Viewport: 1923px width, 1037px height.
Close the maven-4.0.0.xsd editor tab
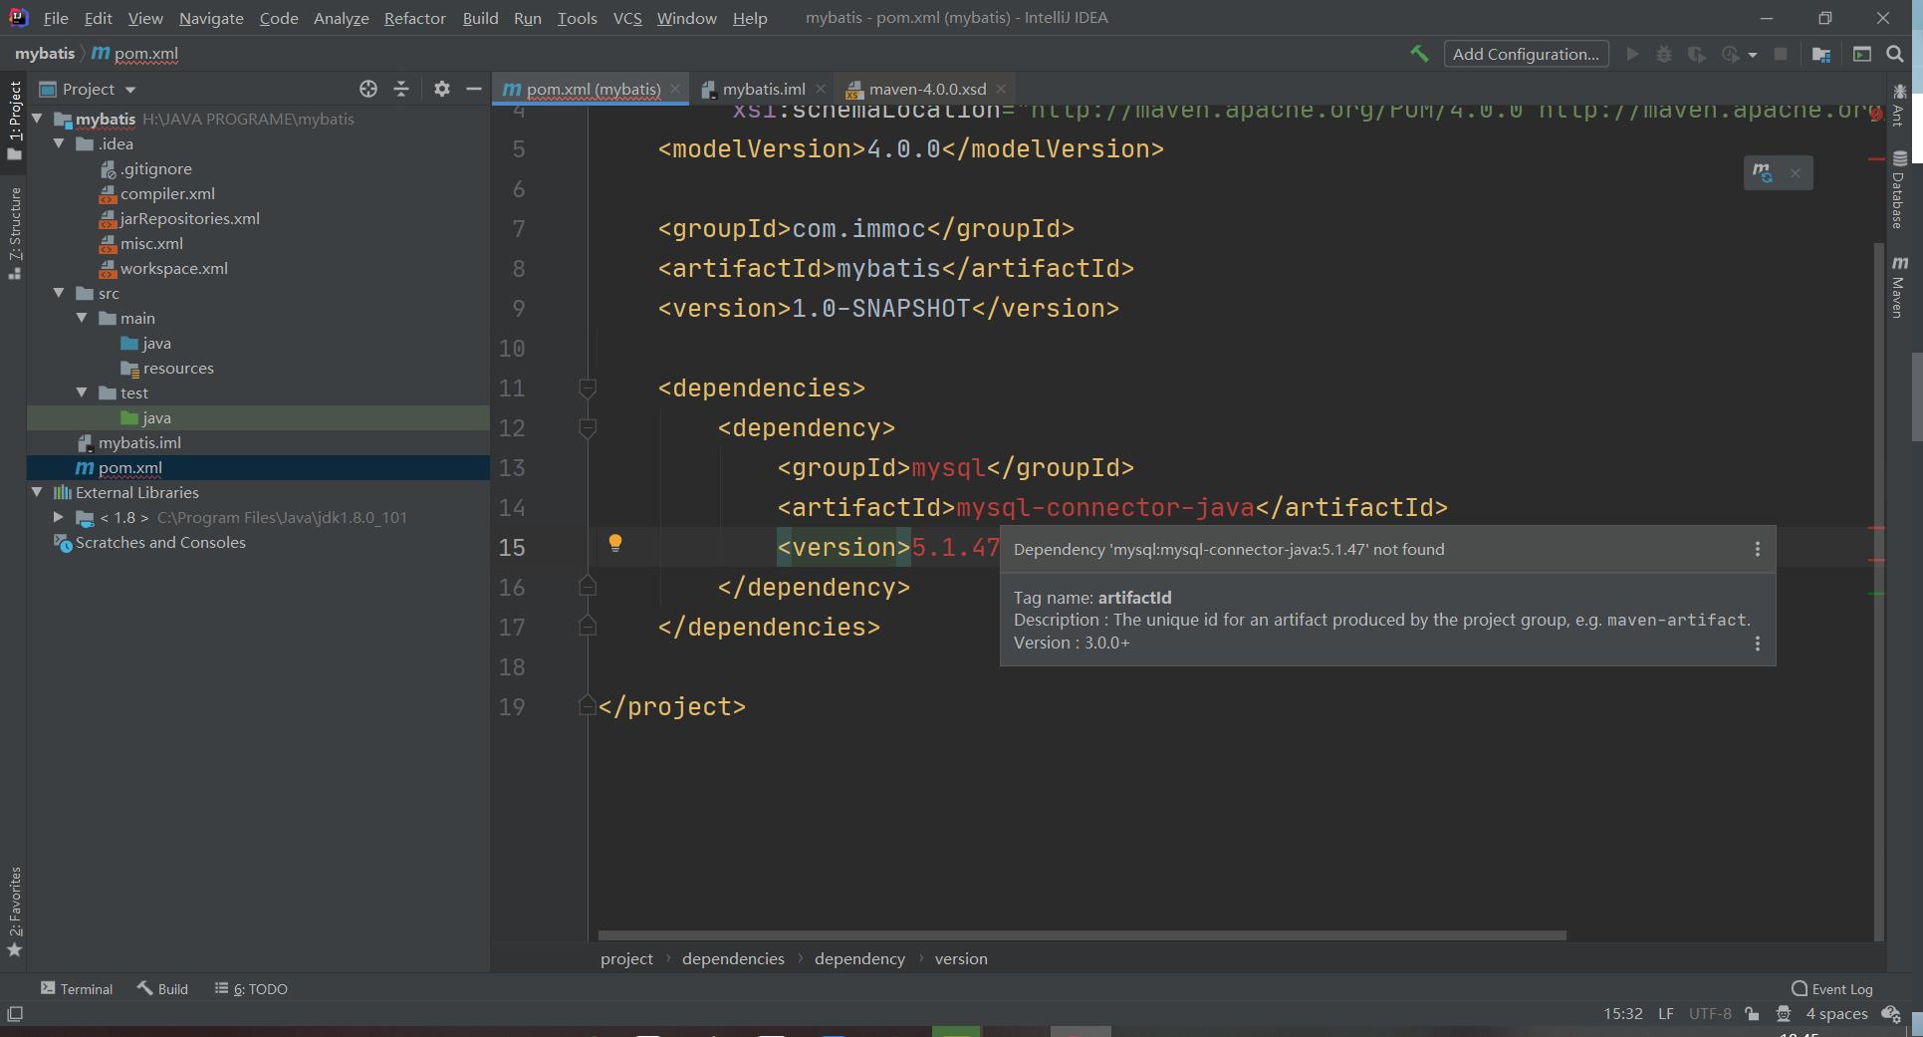tap(1001, 89)
